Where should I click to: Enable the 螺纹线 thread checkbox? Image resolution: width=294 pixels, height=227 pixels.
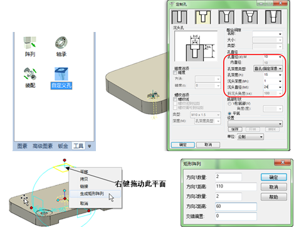[175, 99]
